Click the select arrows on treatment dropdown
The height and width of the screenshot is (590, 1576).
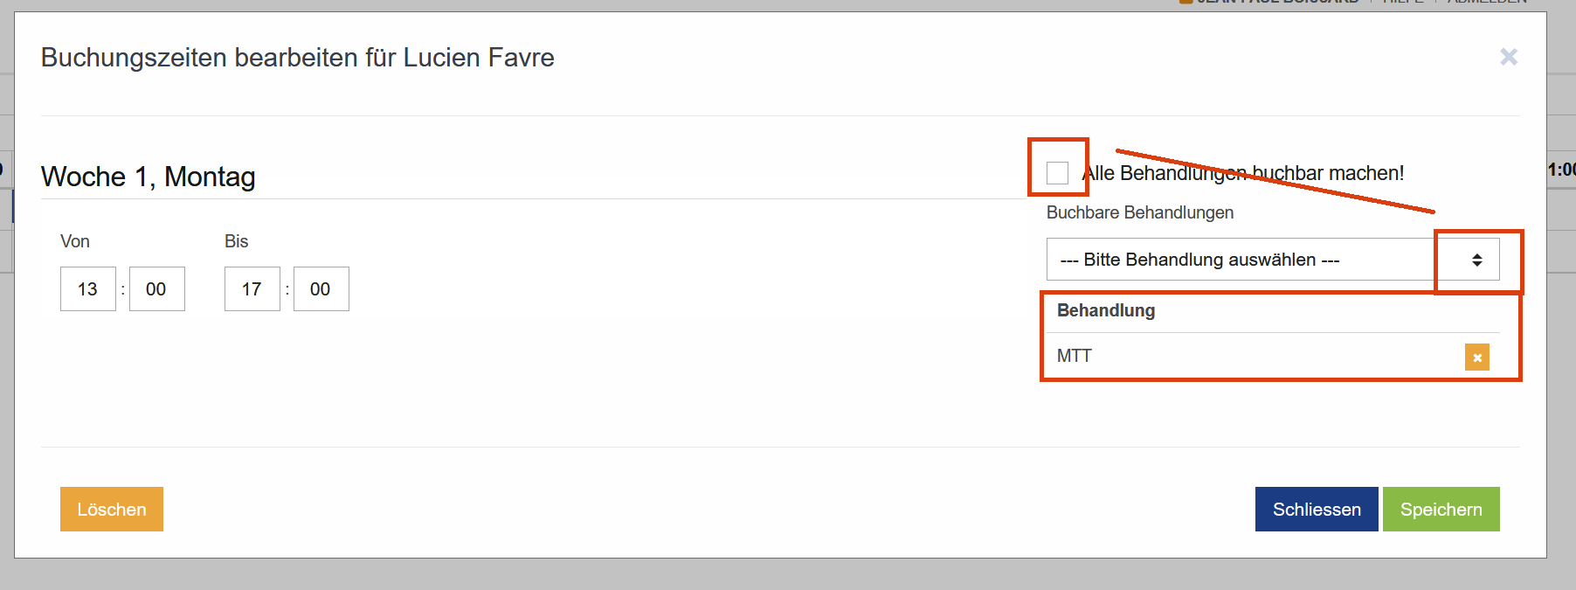point(1476,260)
